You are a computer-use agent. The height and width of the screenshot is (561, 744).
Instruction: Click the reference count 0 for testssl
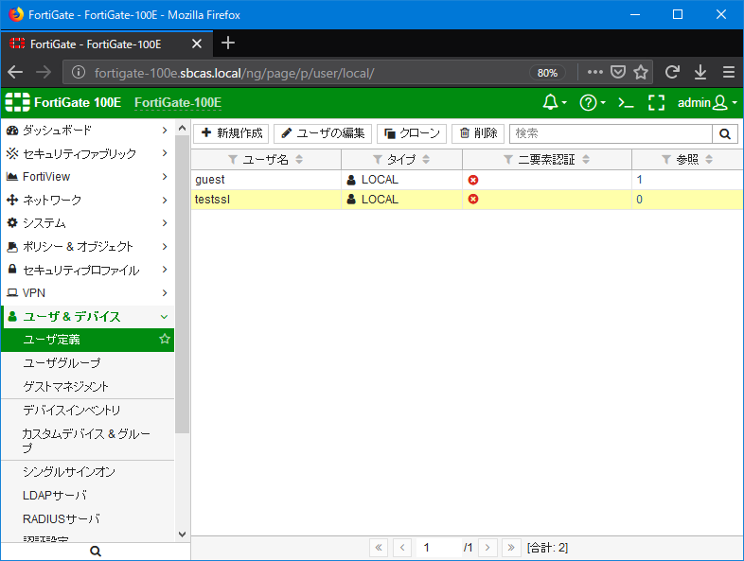(x=639, y=200)
